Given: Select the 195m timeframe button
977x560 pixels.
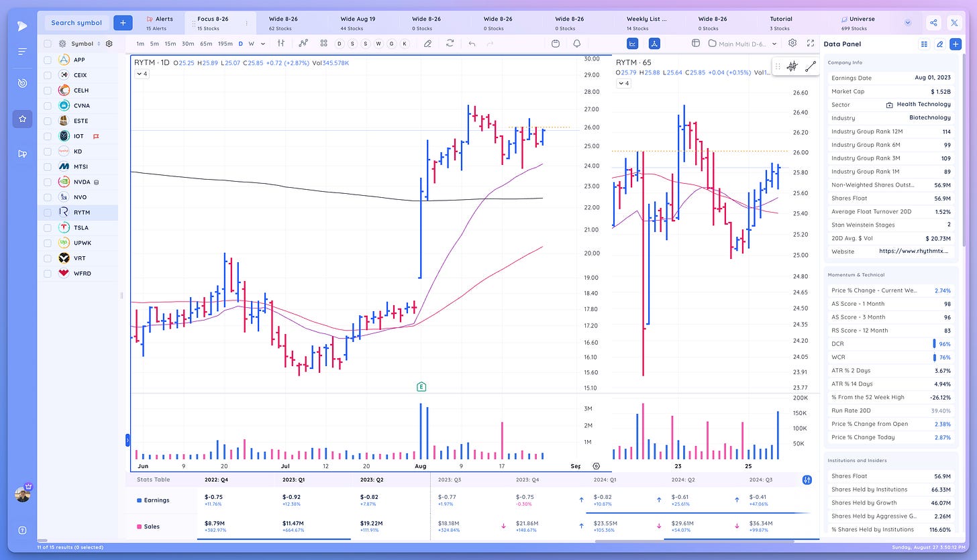Looking at the screenshot, I should 226,44.
